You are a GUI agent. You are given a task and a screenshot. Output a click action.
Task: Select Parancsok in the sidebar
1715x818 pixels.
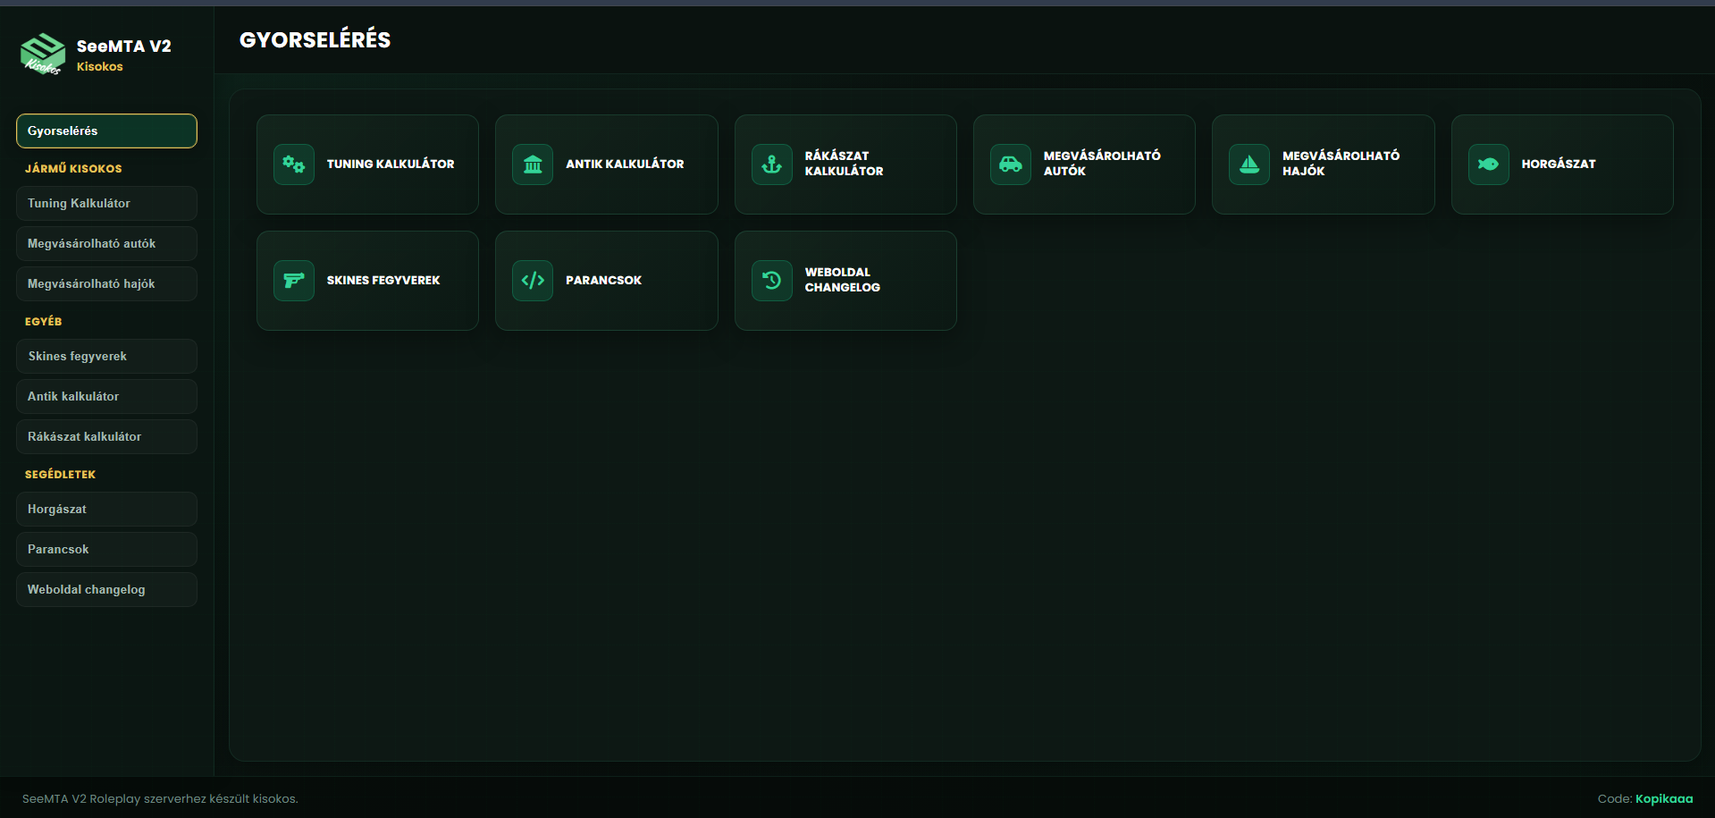[x=106, y=549]
